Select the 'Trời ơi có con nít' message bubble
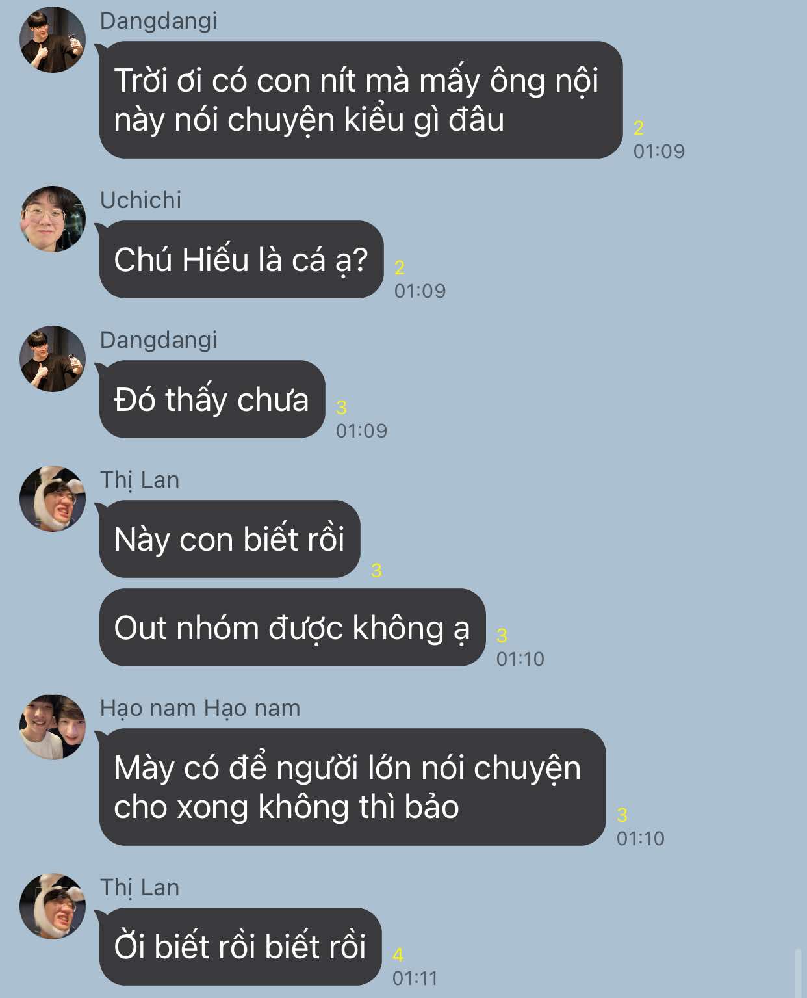807x998 pixels. 361,99
